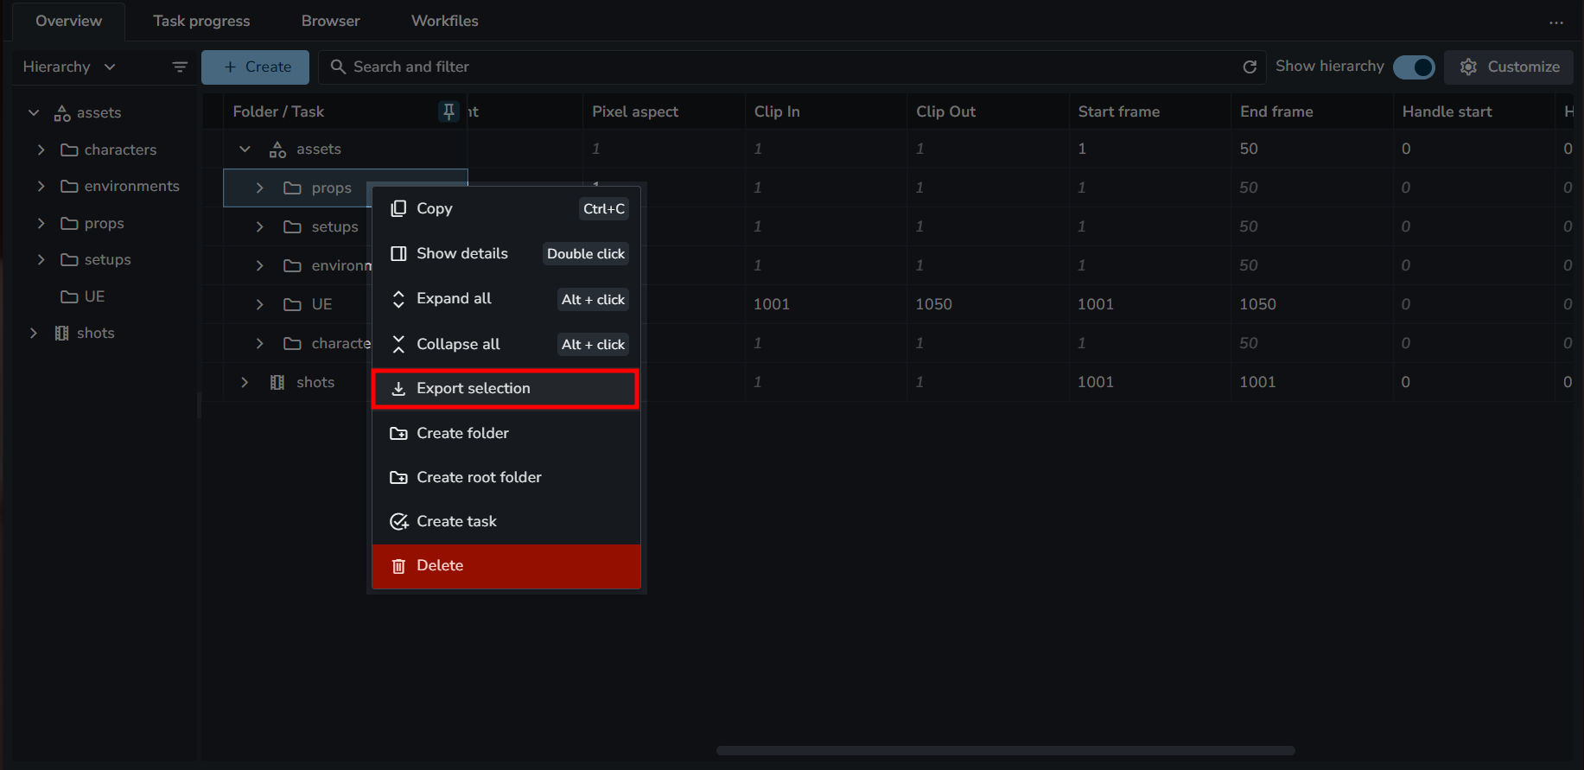Toggle the Show hierarchy switch
1584x770 pixels.
coord(1414,67)
